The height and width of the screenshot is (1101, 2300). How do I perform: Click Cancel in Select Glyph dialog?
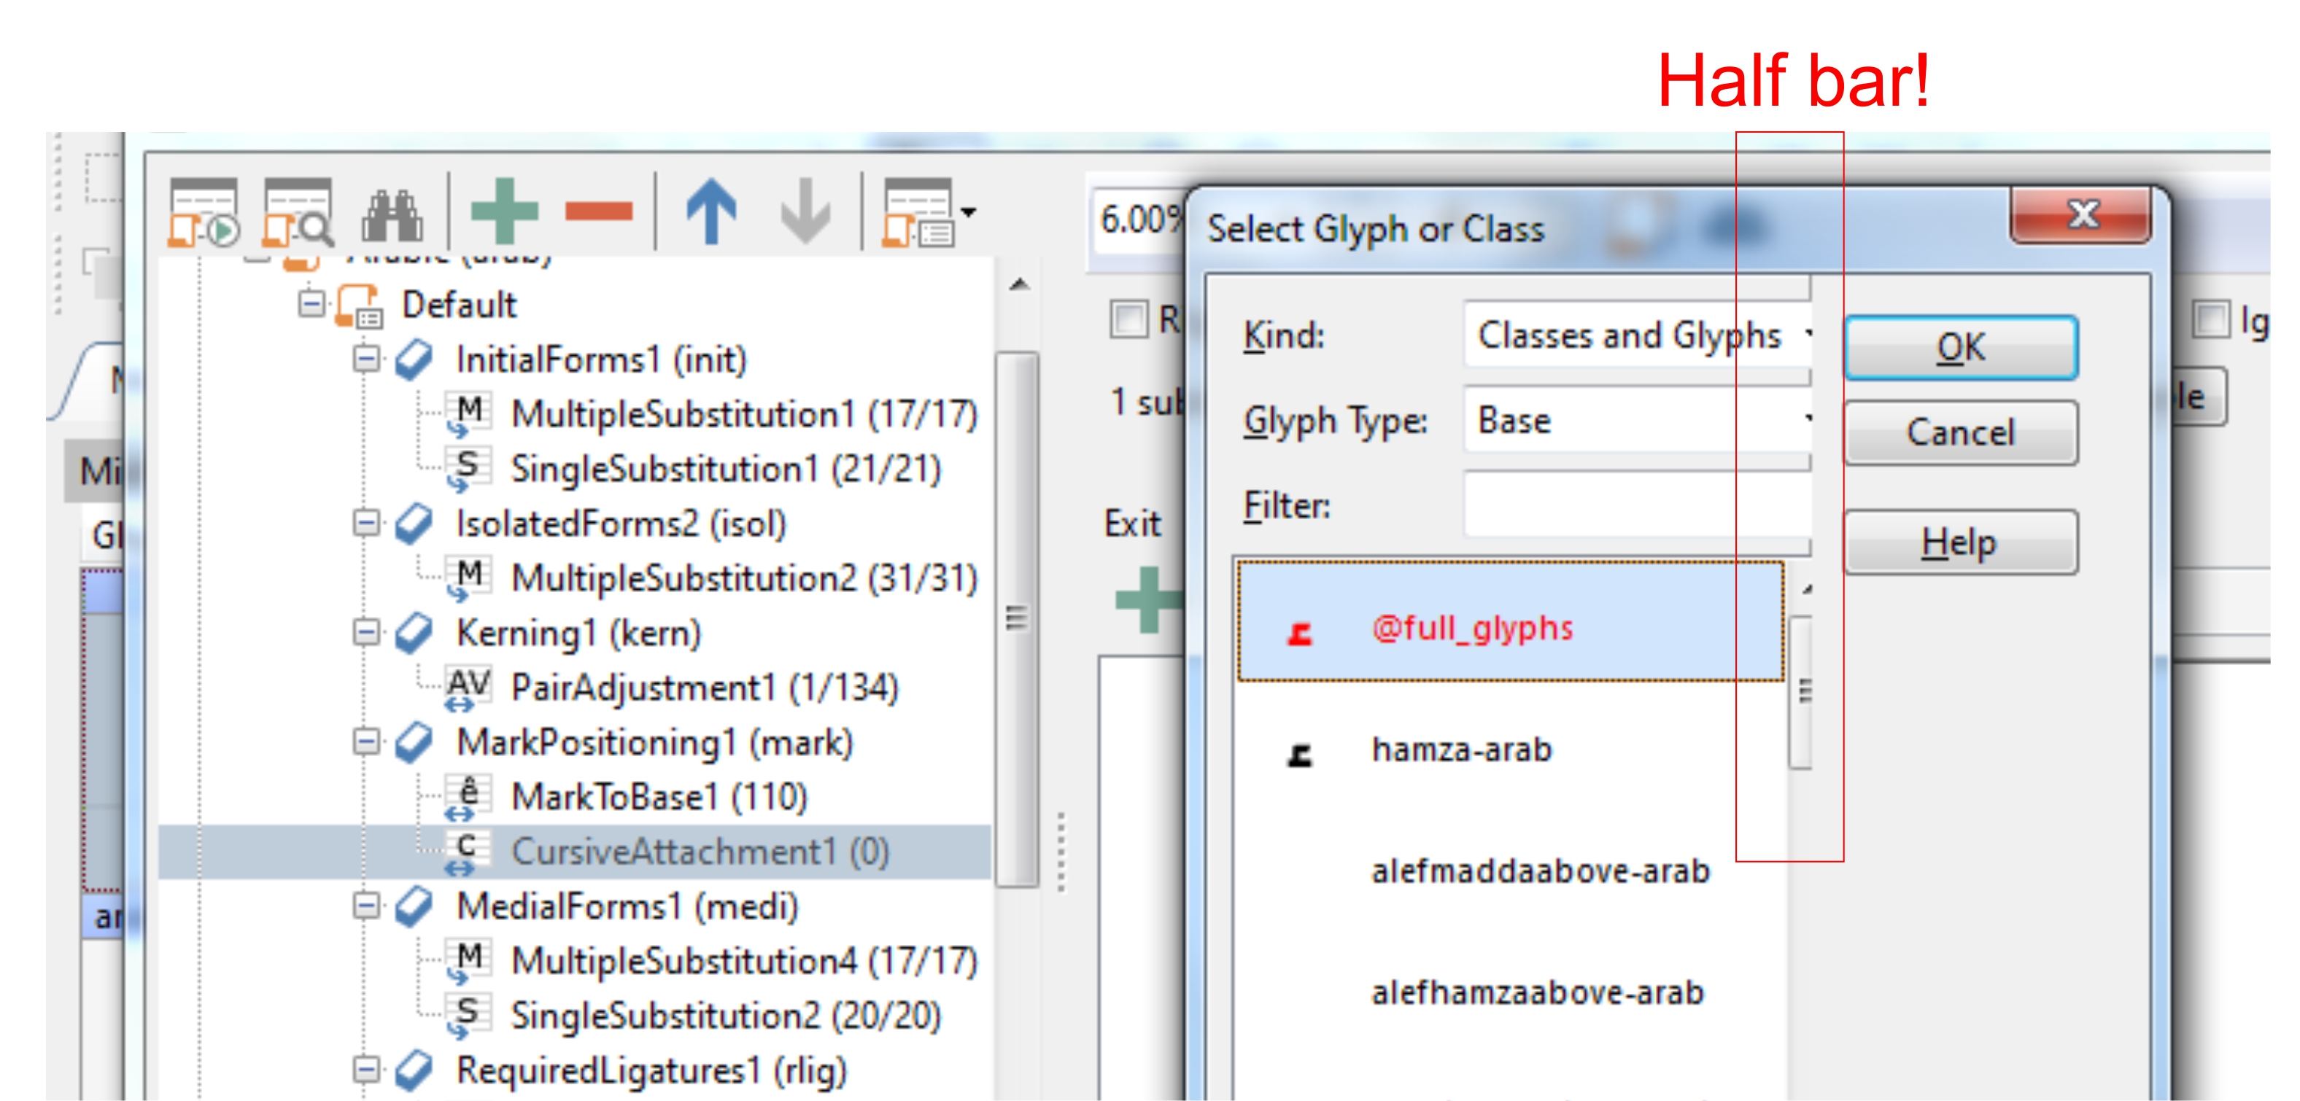(x=1961, y=432)
